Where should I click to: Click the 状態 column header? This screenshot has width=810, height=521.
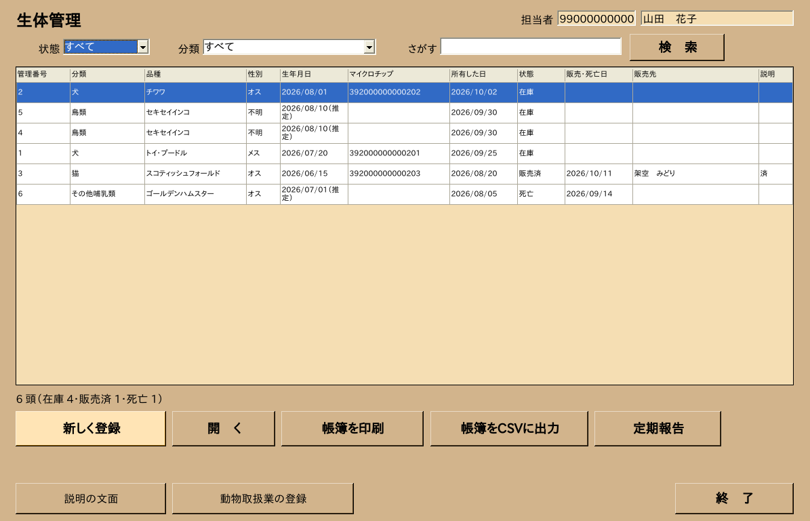541,75
